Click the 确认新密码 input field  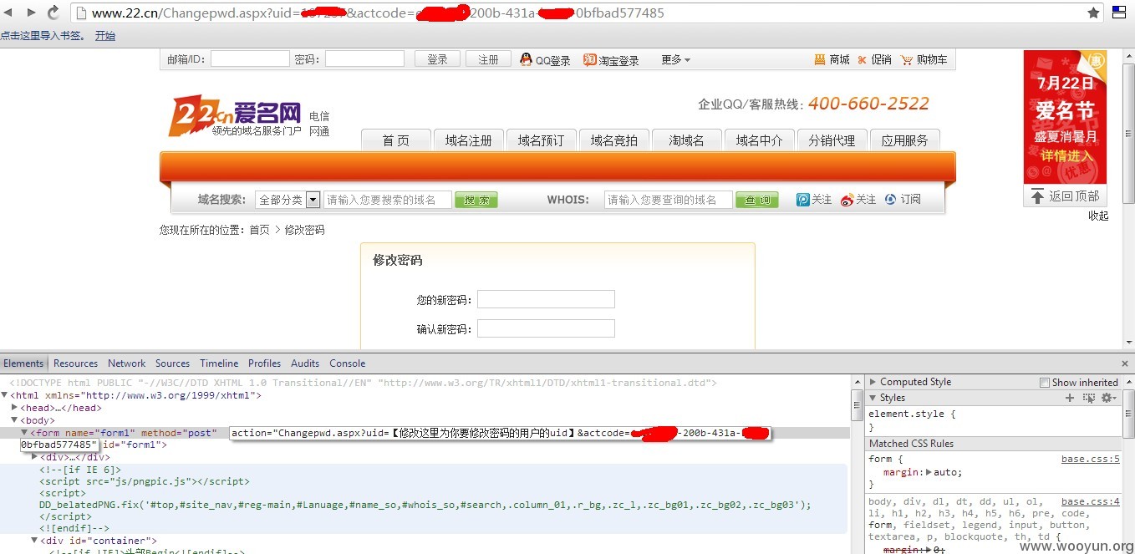(x=546, y=328)
